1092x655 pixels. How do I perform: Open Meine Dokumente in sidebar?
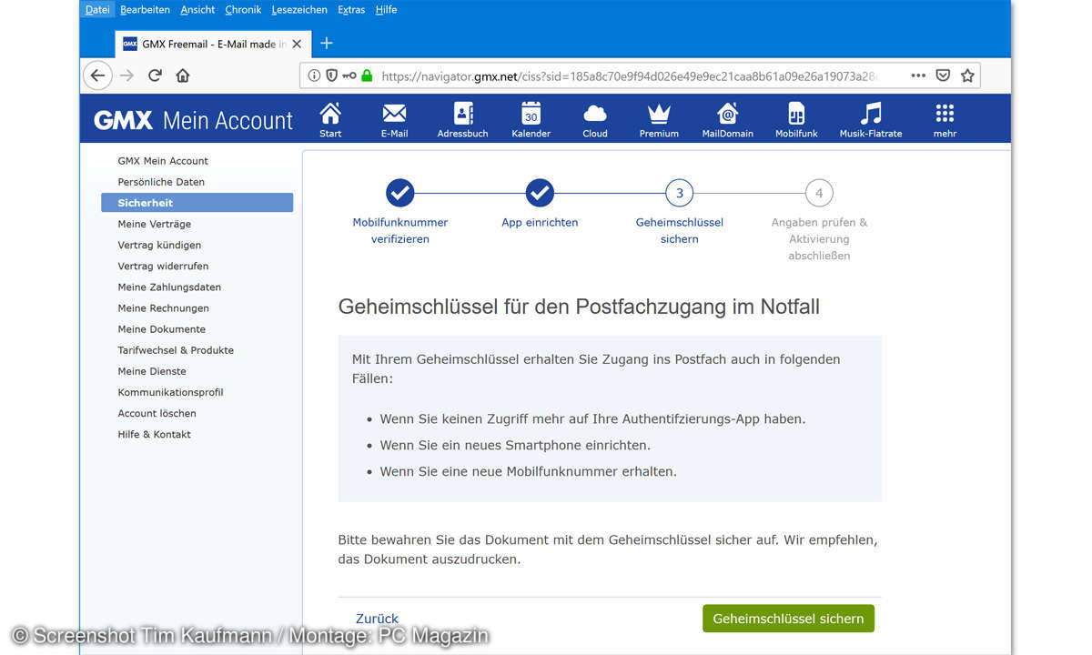pyautogui.click(x=161, y=328)
